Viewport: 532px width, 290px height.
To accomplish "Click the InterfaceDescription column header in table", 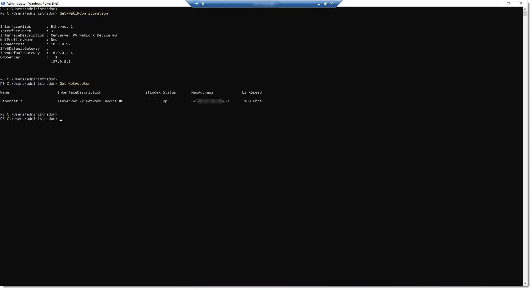I will 79,92.
